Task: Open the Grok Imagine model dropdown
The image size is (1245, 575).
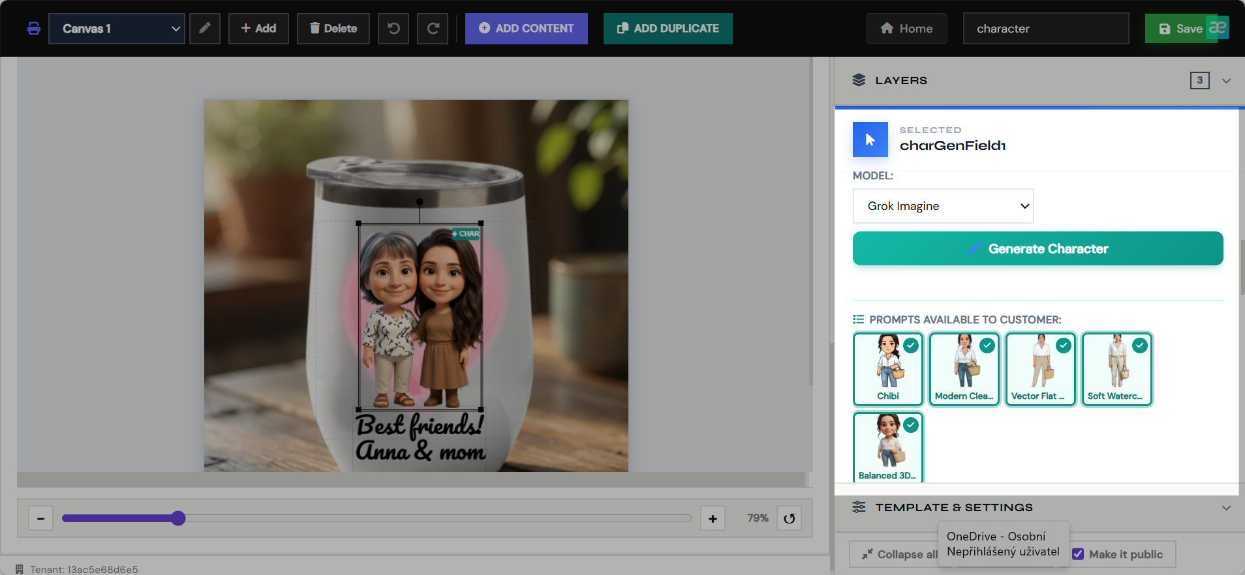Action: (943, 206)
